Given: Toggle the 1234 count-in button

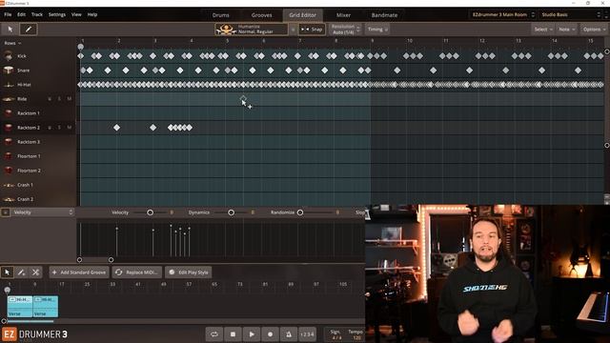Looking at the screenshot, I should (307, 334).
